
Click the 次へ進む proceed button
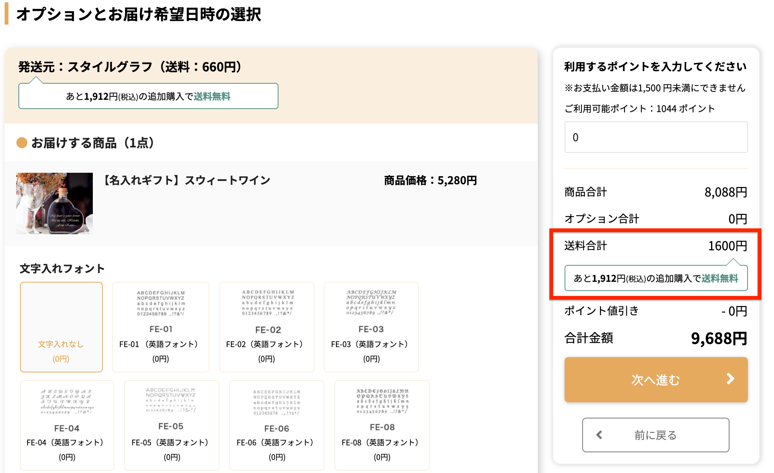(655, 380)
